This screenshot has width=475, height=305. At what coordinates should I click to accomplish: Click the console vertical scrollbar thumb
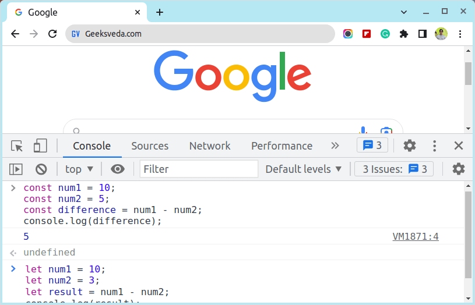[x=469, y=235]
